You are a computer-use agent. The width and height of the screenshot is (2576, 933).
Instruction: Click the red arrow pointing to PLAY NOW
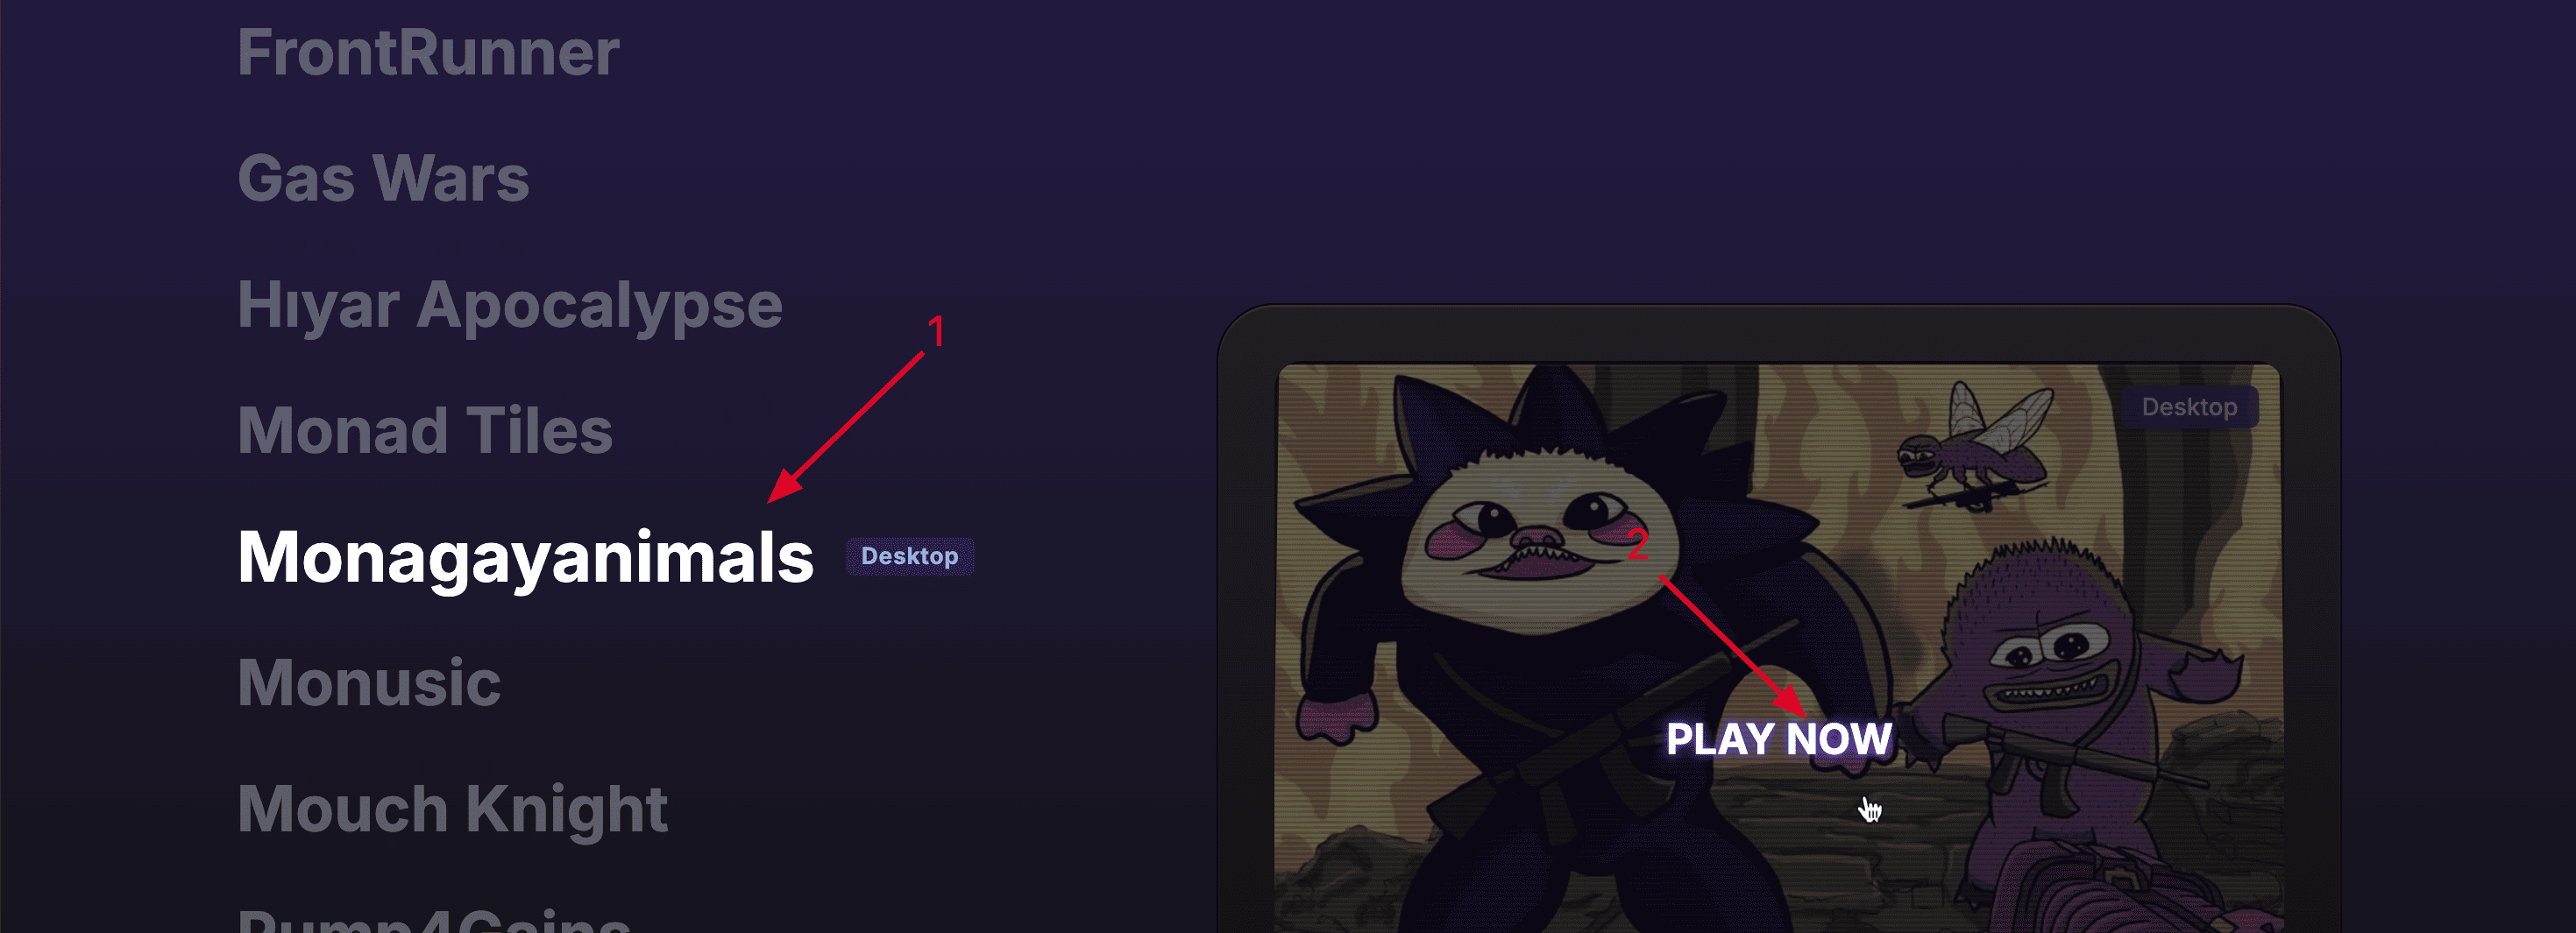1733,646
